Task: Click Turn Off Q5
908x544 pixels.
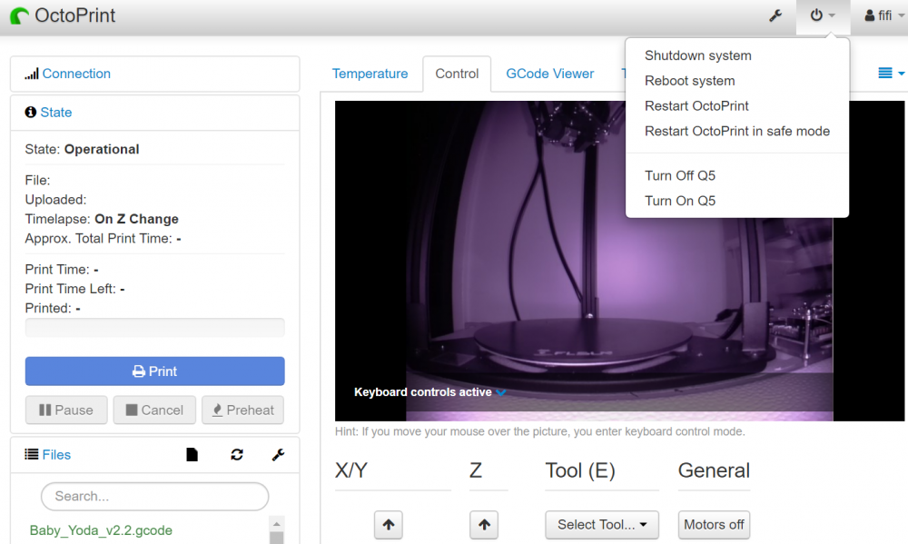Action: coord(680,175)
